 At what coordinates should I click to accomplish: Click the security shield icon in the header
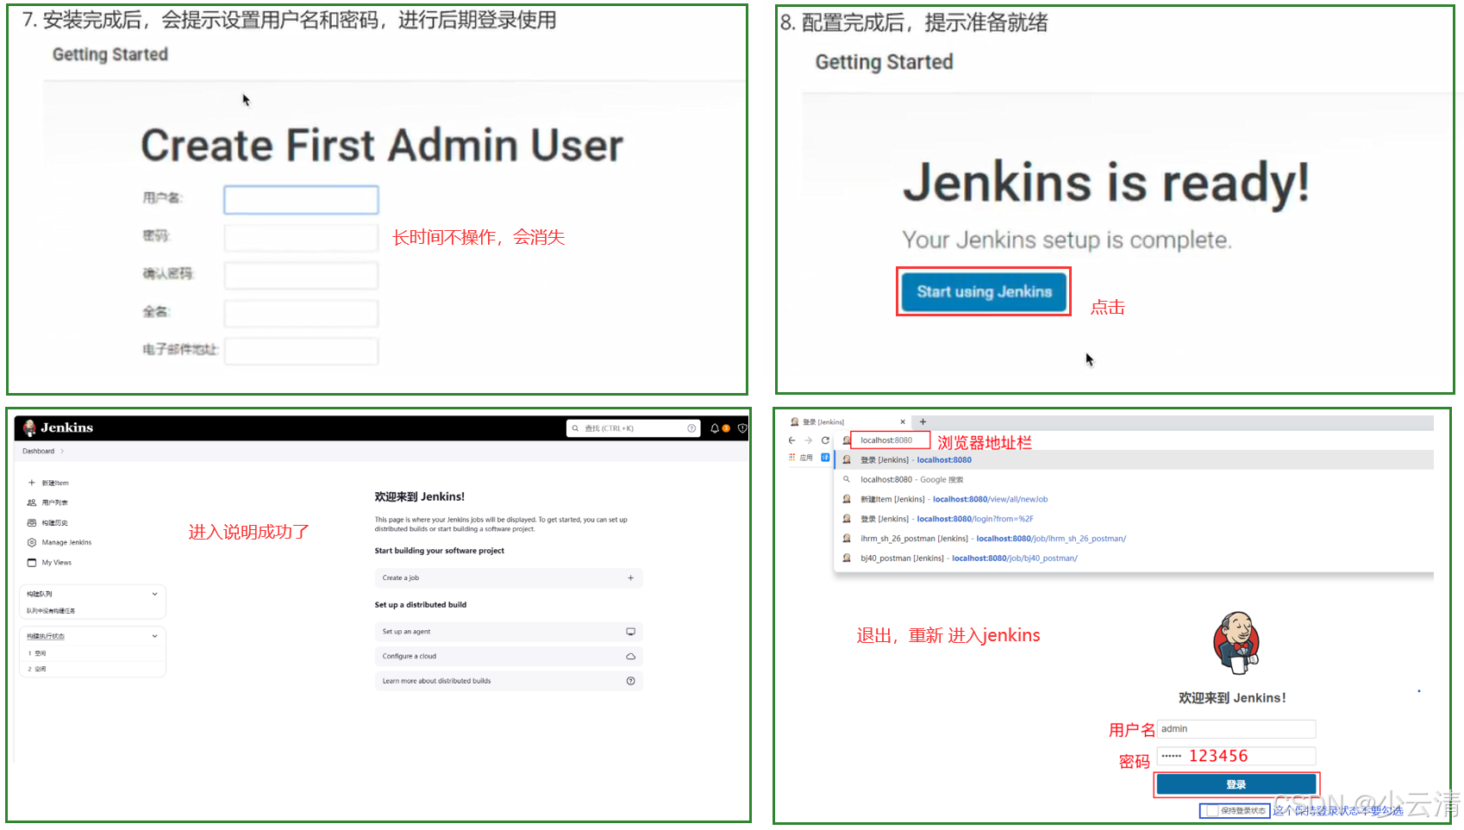click(742, 428)
